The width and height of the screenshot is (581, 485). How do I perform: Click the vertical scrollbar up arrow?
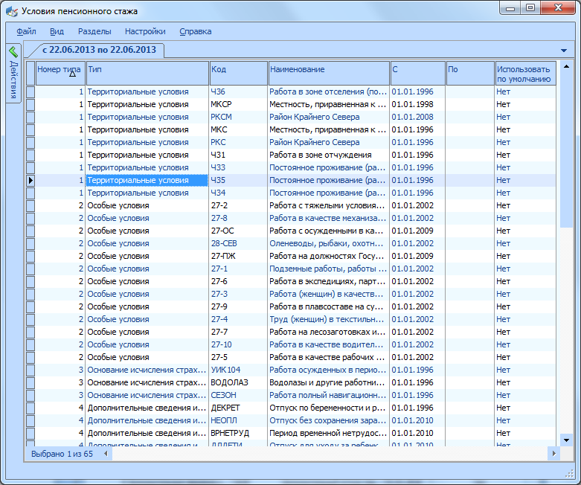coord(566,67)
